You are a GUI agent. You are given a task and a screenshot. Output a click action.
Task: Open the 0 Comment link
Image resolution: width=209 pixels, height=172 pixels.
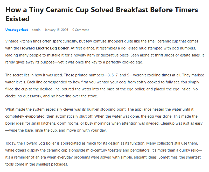[x=80, y=30]
